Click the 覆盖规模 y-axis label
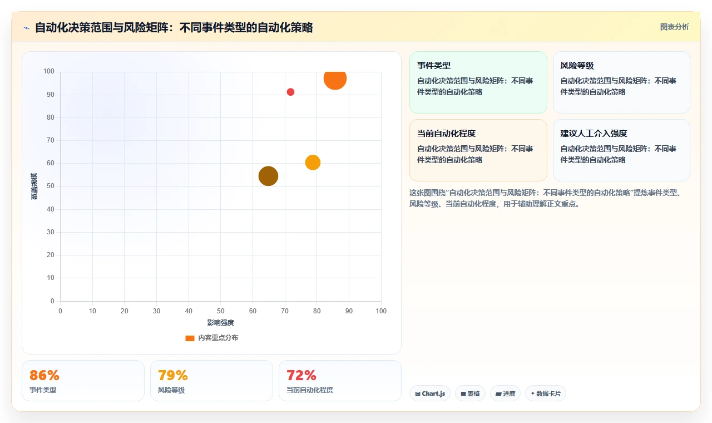The image size is (712, 423). (34, 186)
